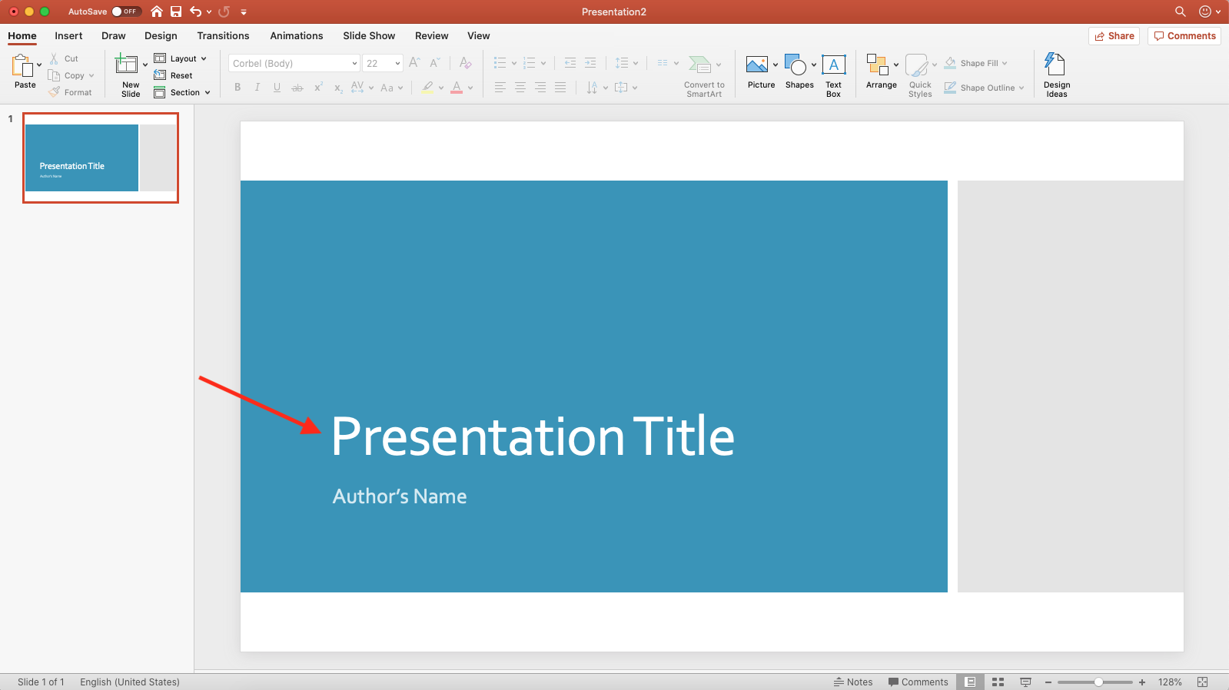Center align text
The width and height of the screenshot is (1229, 690).
click(x=520, y=88)
